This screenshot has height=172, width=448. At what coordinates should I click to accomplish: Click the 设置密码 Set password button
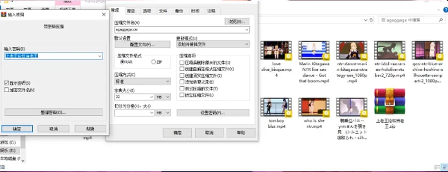pos(213,113)
